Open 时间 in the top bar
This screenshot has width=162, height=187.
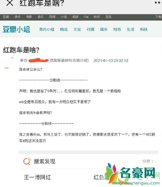click(x=97, y=17)
